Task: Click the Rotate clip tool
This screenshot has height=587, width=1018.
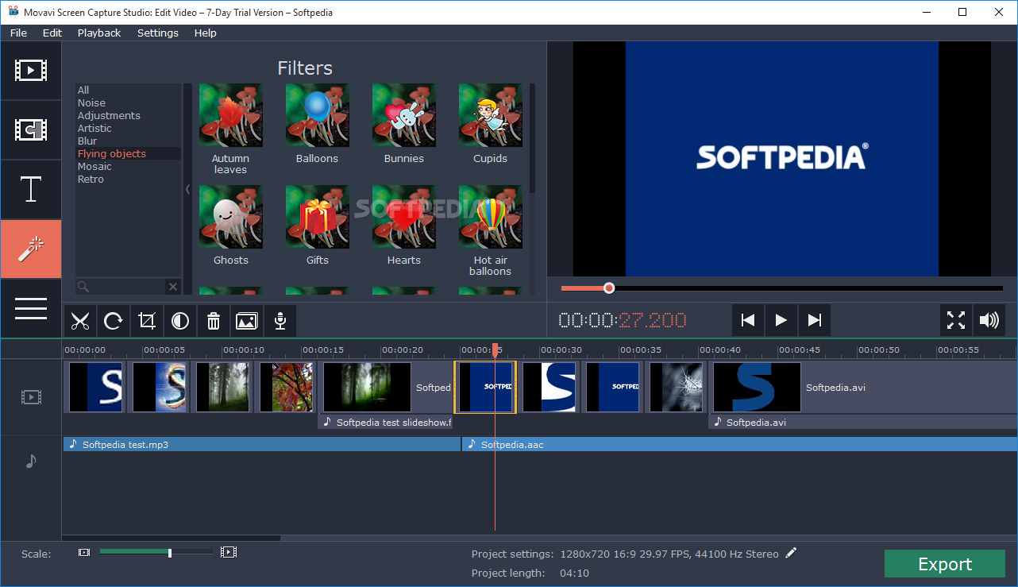Action: [x=114, y=321]
